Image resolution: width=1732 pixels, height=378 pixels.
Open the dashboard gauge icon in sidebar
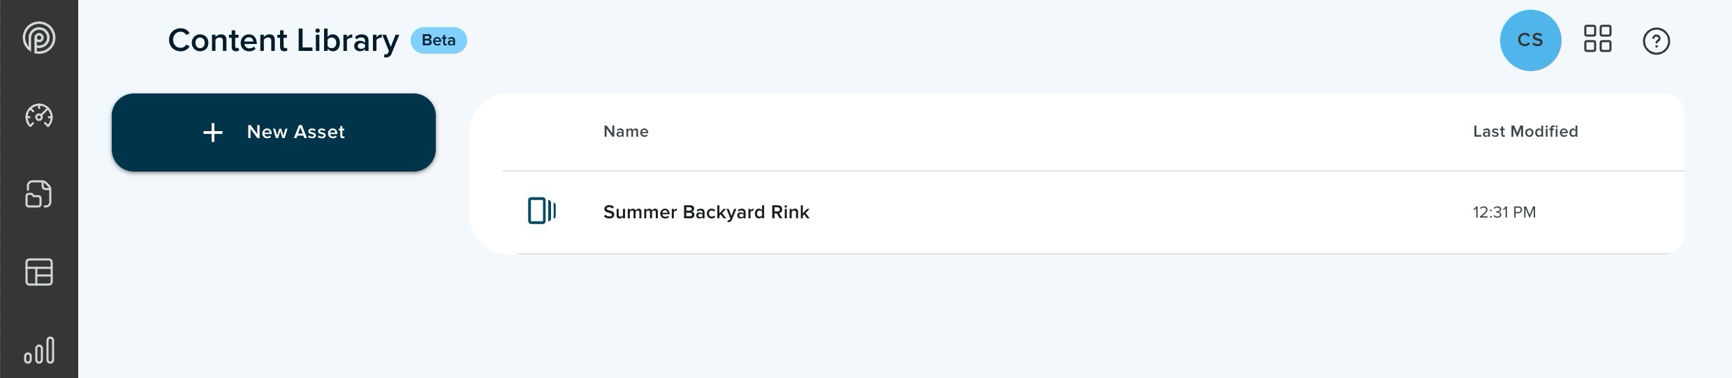pos(39,116)
